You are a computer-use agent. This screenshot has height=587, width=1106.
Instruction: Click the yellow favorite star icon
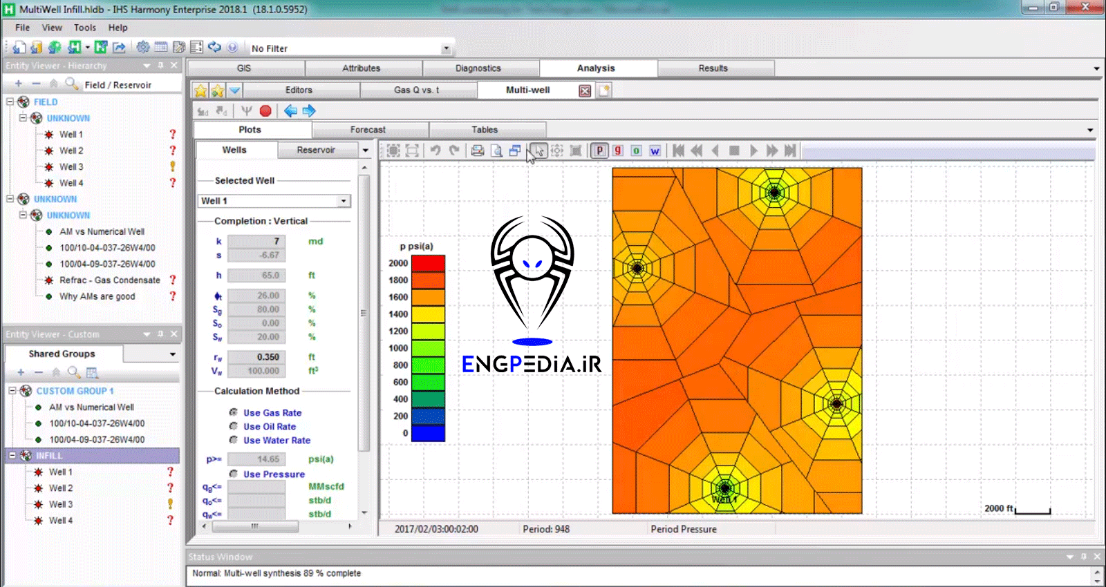pyautogui.click(x=200, y=90)
